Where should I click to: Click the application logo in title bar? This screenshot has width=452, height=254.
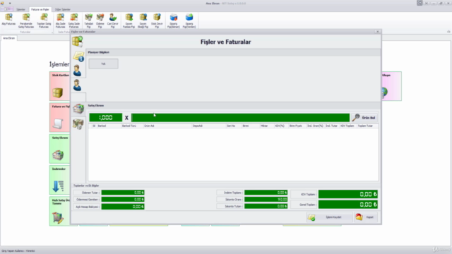click(x=3, y=3)
